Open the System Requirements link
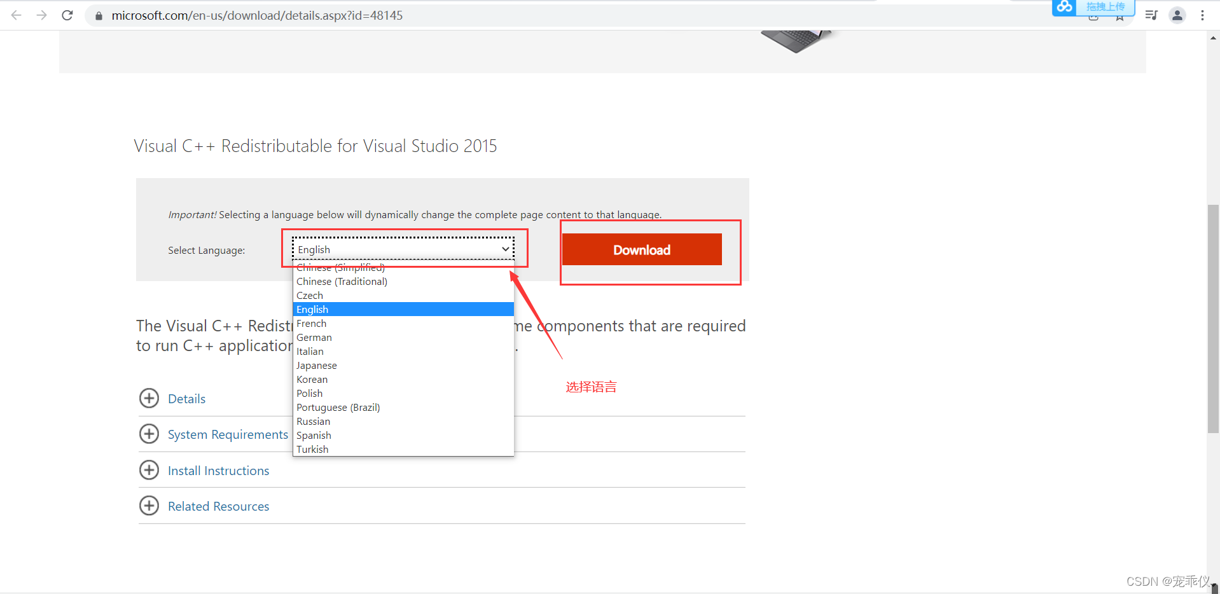Image resolution: width=1220 pixels, height=594 pixels. pos(228,434)
